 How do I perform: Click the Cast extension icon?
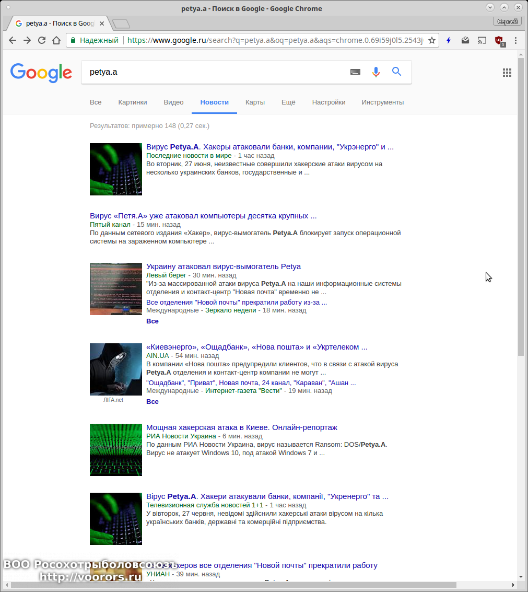(x=482, y=40)
